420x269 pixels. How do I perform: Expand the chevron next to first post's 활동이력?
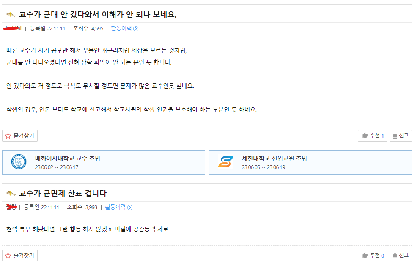tap(136, 29)
